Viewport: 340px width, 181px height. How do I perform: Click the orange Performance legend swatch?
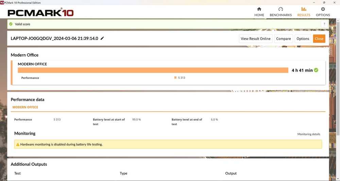(x=175, y=78)
